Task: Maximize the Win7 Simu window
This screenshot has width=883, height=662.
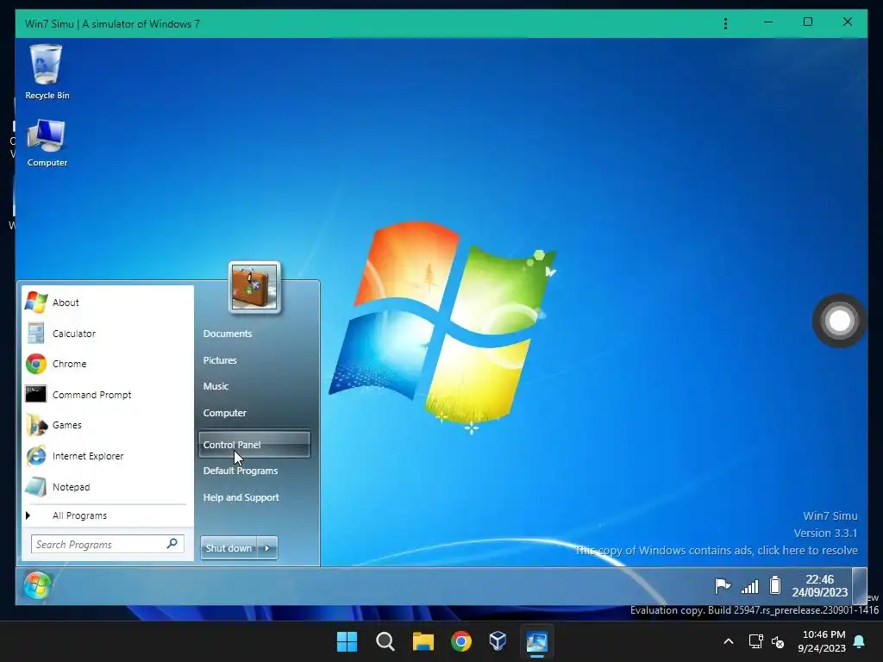Action: click(x=807, y=22)
